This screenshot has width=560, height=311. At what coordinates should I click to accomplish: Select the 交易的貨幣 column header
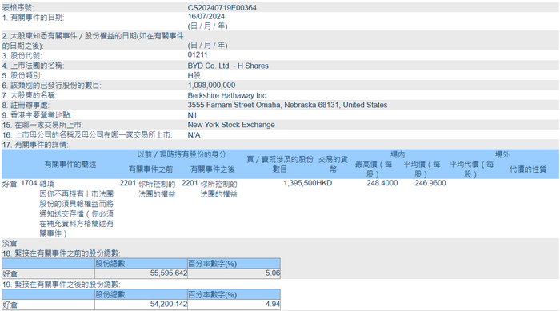tap(333, 164)
